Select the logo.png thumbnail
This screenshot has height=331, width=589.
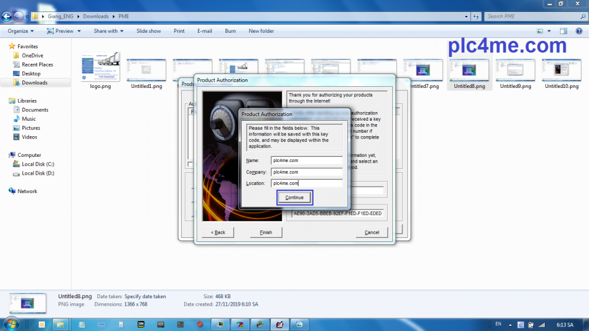[x=100, y=67]
